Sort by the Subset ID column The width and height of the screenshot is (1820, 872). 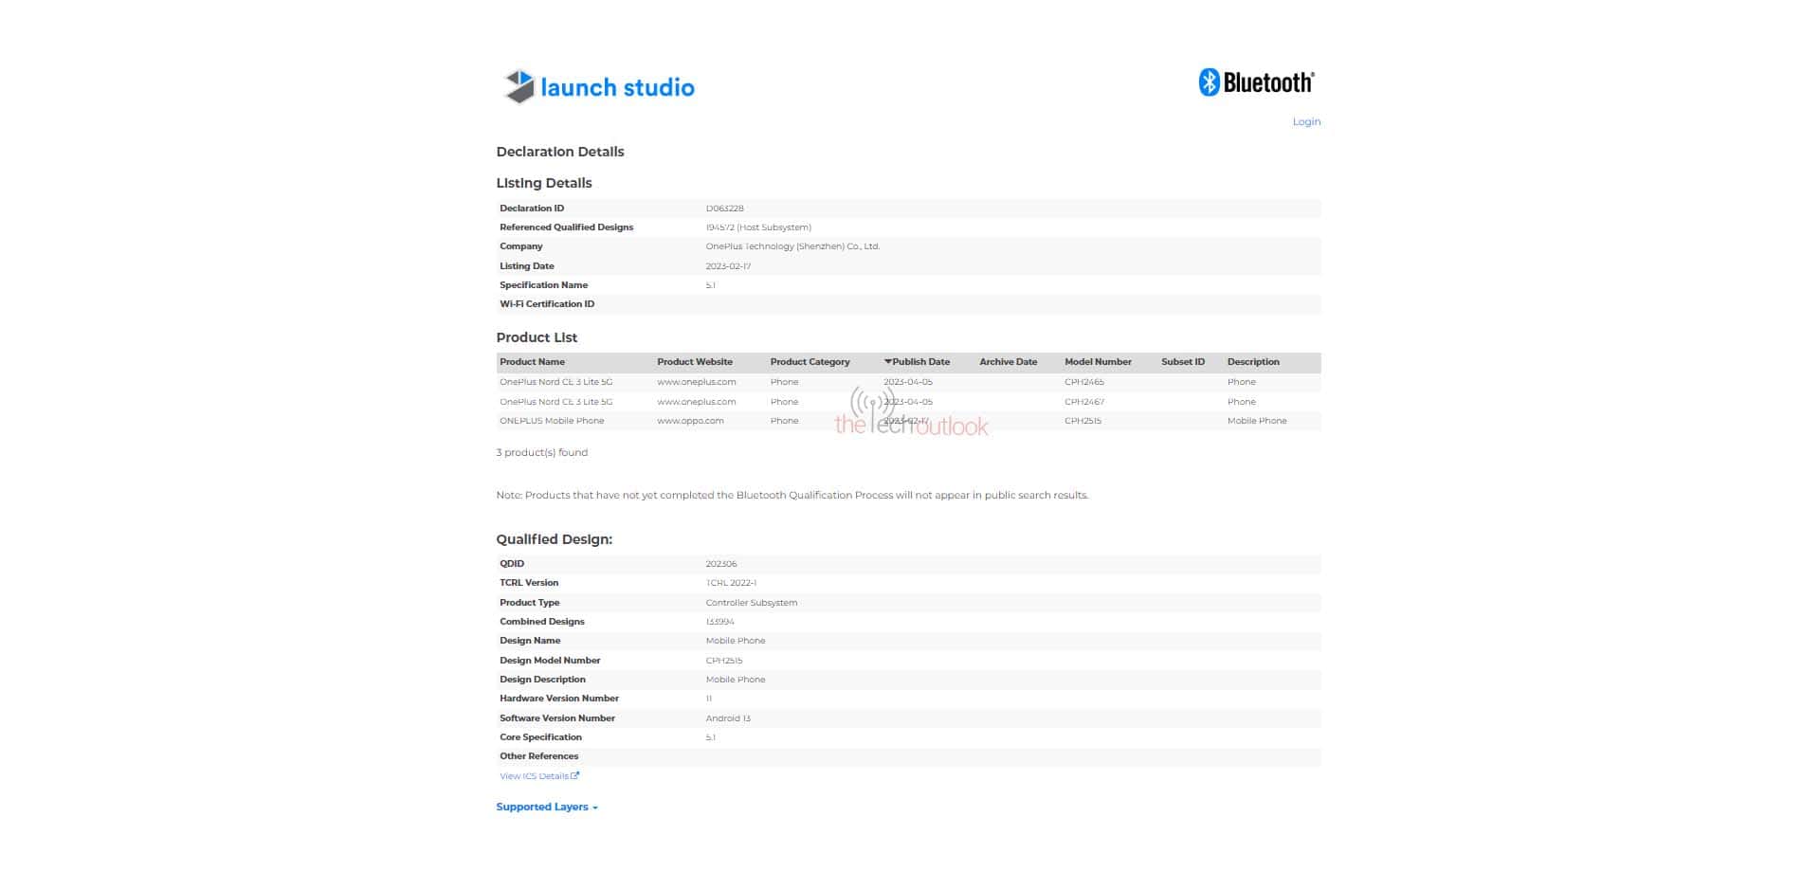pos(1183,362)
